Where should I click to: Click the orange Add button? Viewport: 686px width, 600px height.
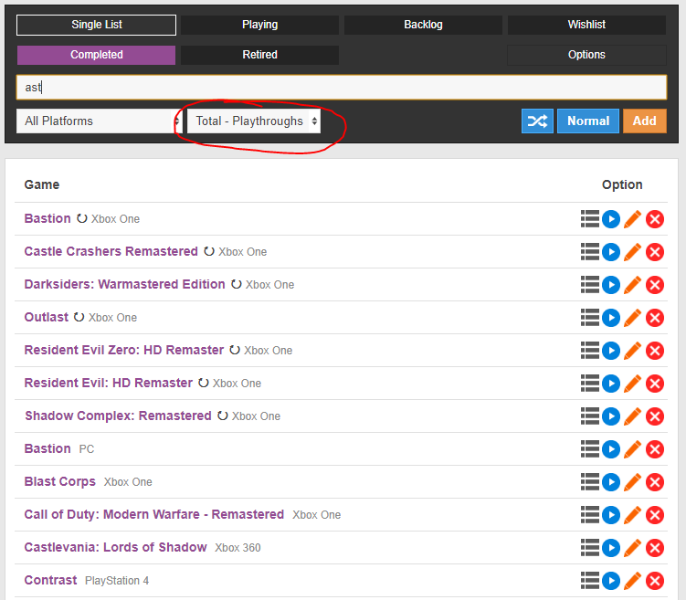click(645, 121)
